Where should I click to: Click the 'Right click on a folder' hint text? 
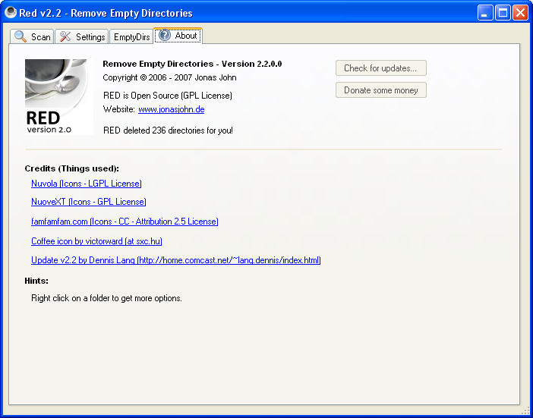tap(107, 298)
